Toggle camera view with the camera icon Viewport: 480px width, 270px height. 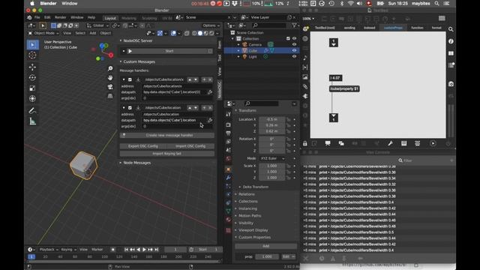[110, 87]
